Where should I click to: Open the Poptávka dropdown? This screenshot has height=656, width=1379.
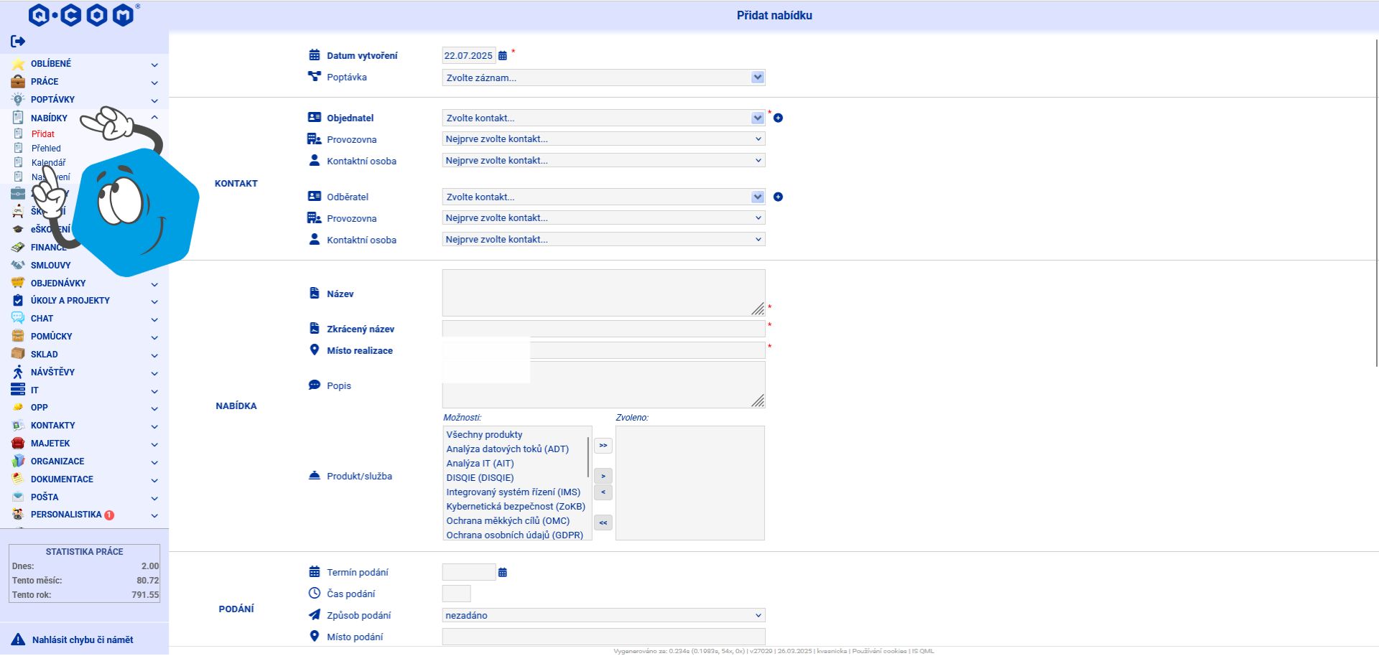click(604, 78)
